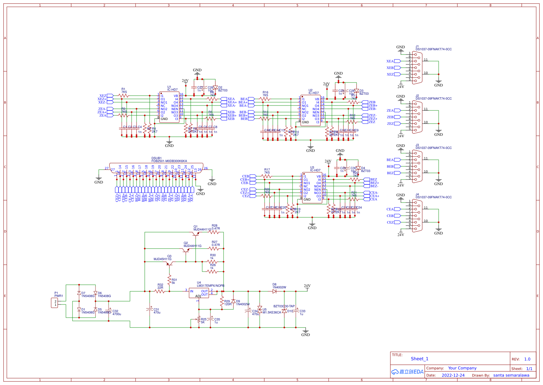The width and height of the screenshot is (543, 385).
Task: Click the 嘉立创EDA logo in title block
Action: tap(407, 372)
